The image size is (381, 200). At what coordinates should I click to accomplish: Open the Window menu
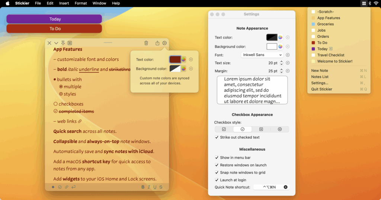click(99, 3)
